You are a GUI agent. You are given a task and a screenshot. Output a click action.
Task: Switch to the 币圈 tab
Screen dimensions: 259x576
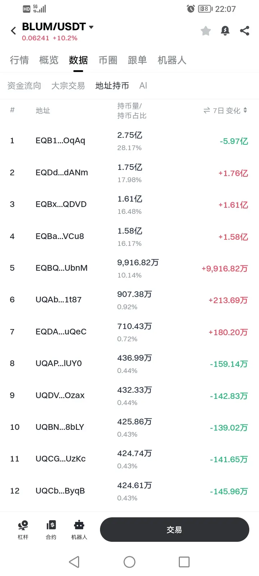pyautogui.click(x=108, y=60)
